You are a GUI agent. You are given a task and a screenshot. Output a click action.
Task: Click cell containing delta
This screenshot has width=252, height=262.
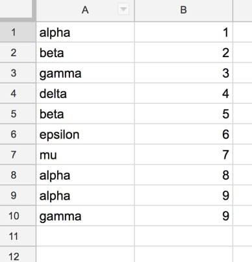click(x=85, y=93)
